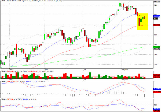Click the blue 50.1526 RSI value tag
Screen dimensions: 161x112
pyautogui.click(x=157, y=109)
